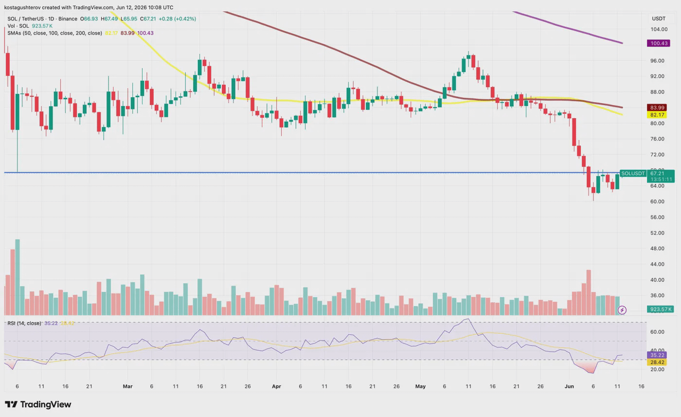
Task: Click the green 923.57K volume axis tag
Action: (661, 309)
